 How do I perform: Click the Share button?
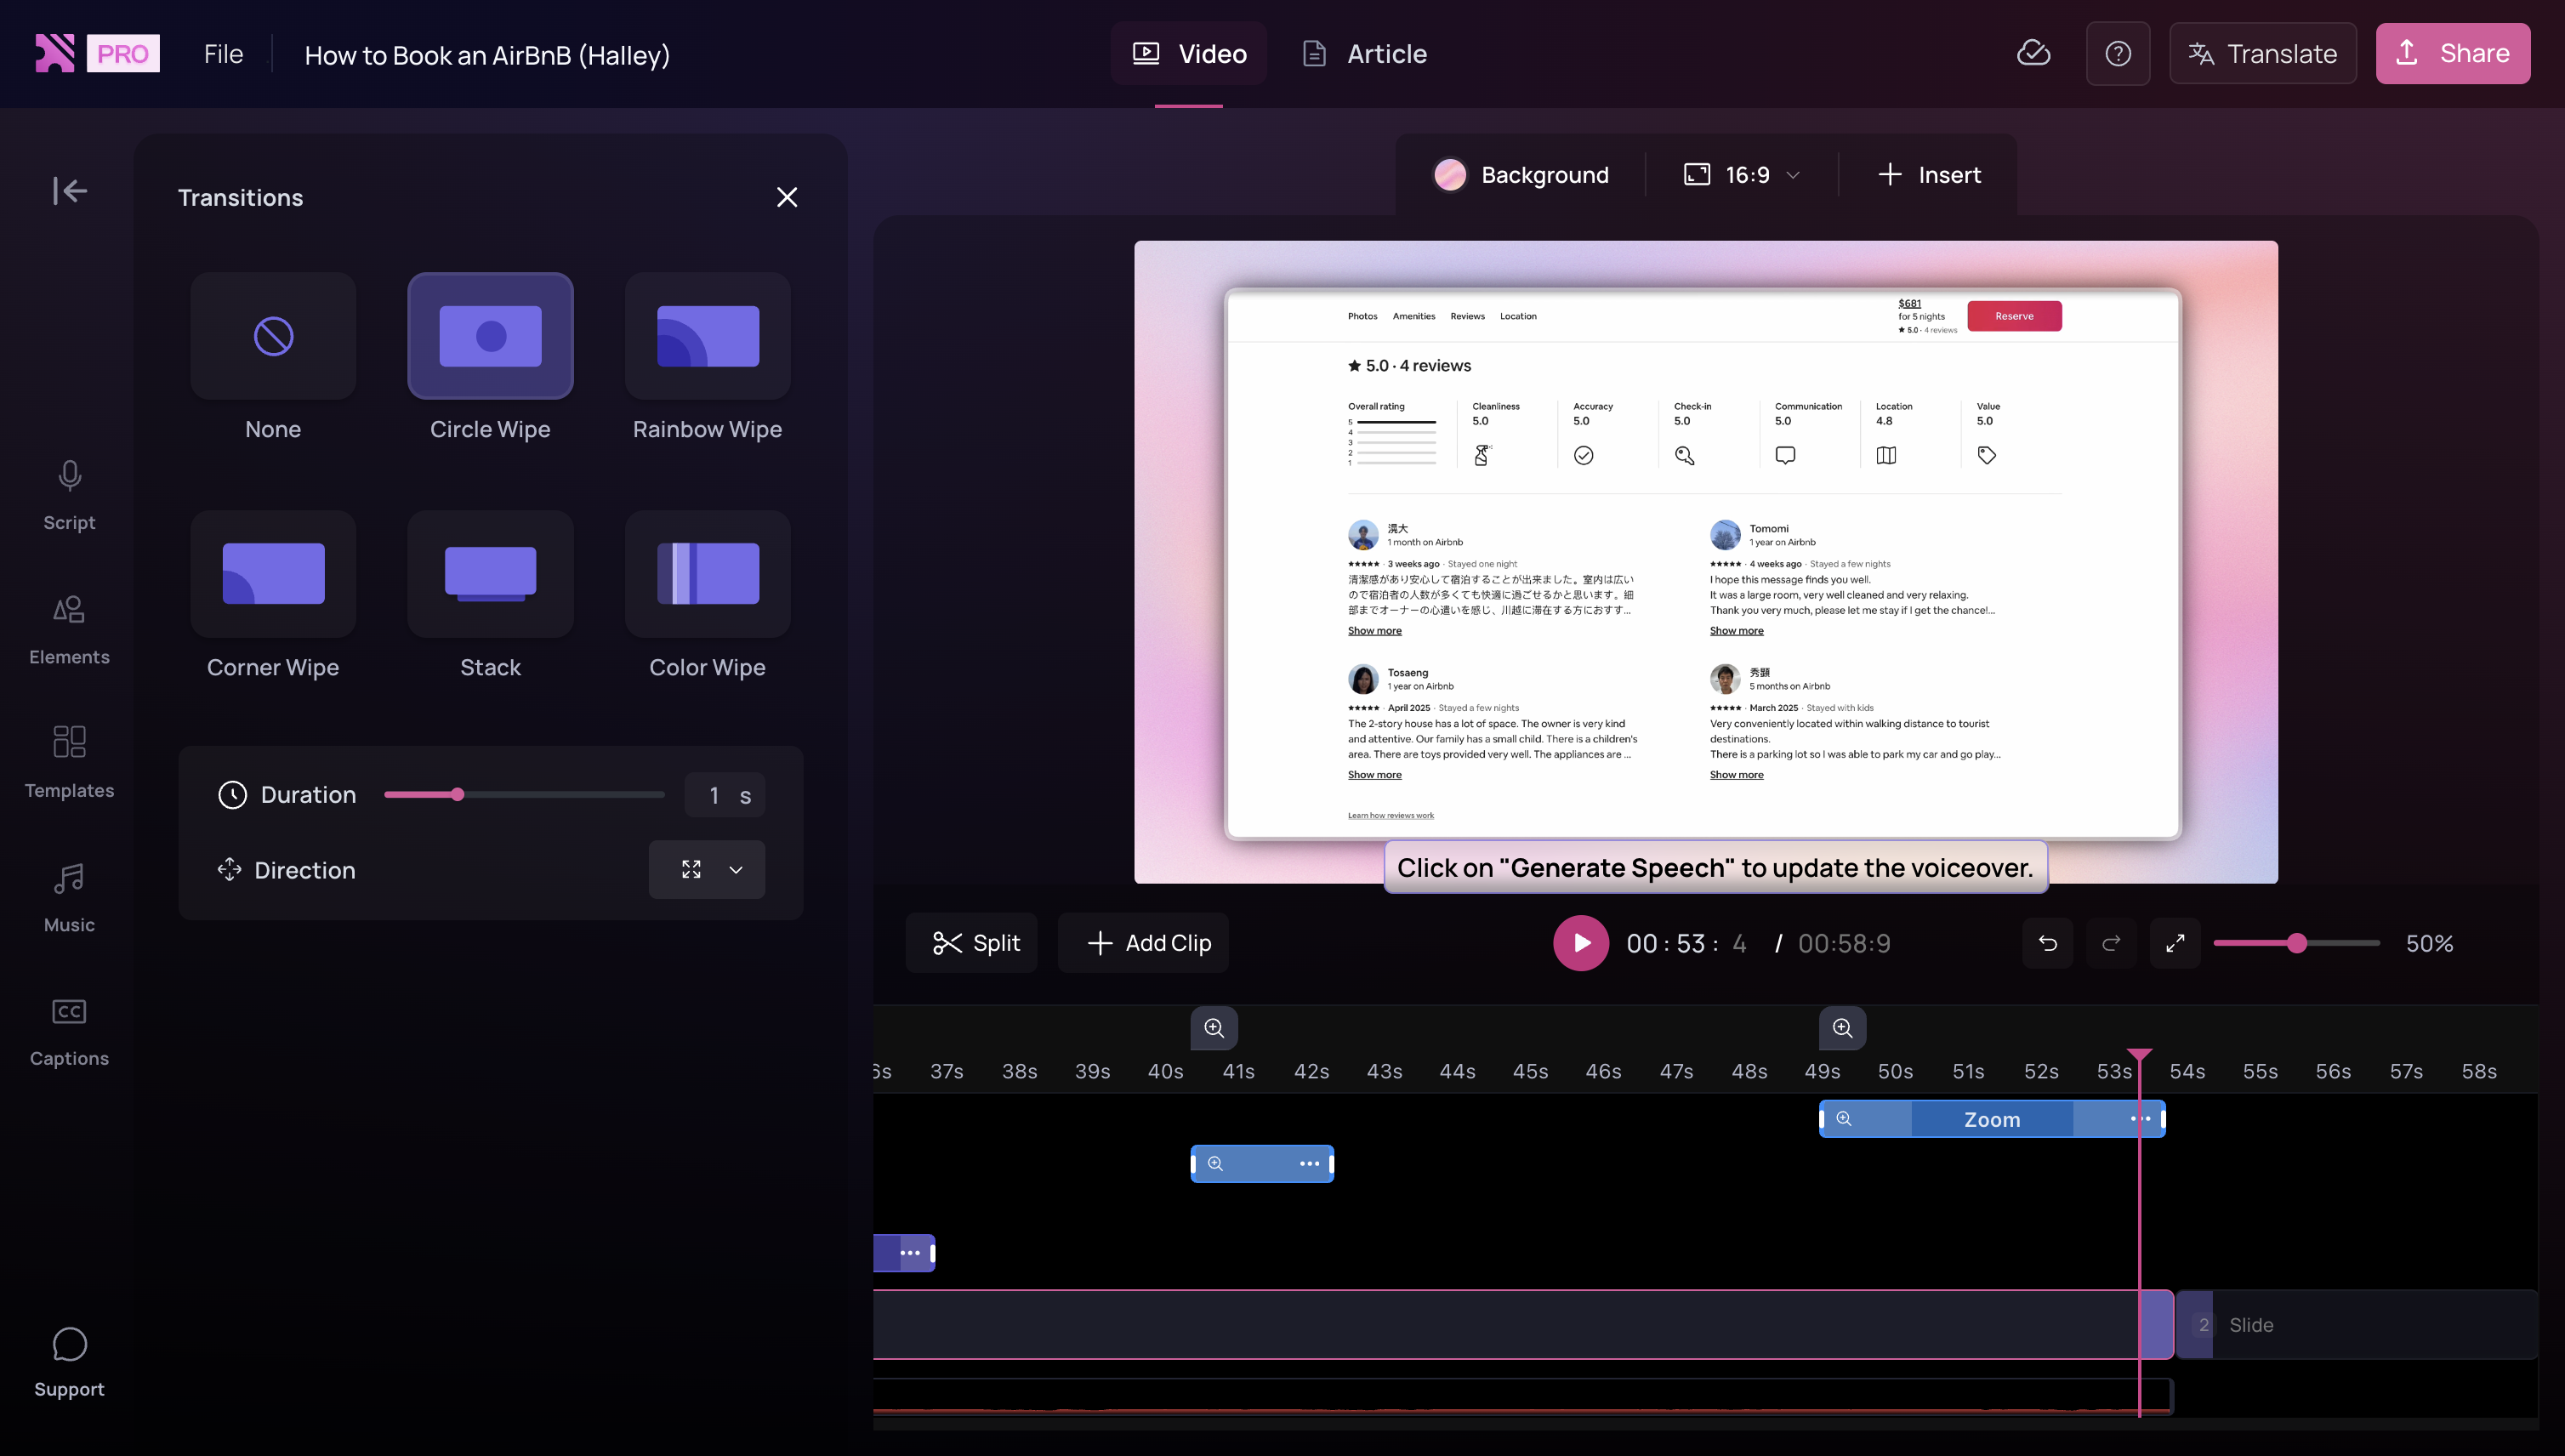pyautogui.click(x=2452, y=53)
